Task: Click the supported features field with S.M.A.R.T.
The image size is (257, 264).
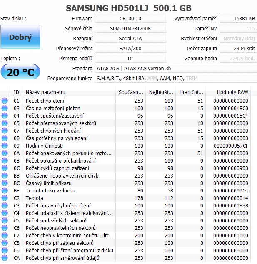Action: pos(176,79)
